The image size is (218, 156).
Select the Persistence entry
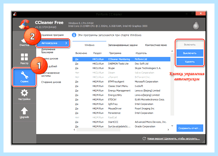point(121,113)
